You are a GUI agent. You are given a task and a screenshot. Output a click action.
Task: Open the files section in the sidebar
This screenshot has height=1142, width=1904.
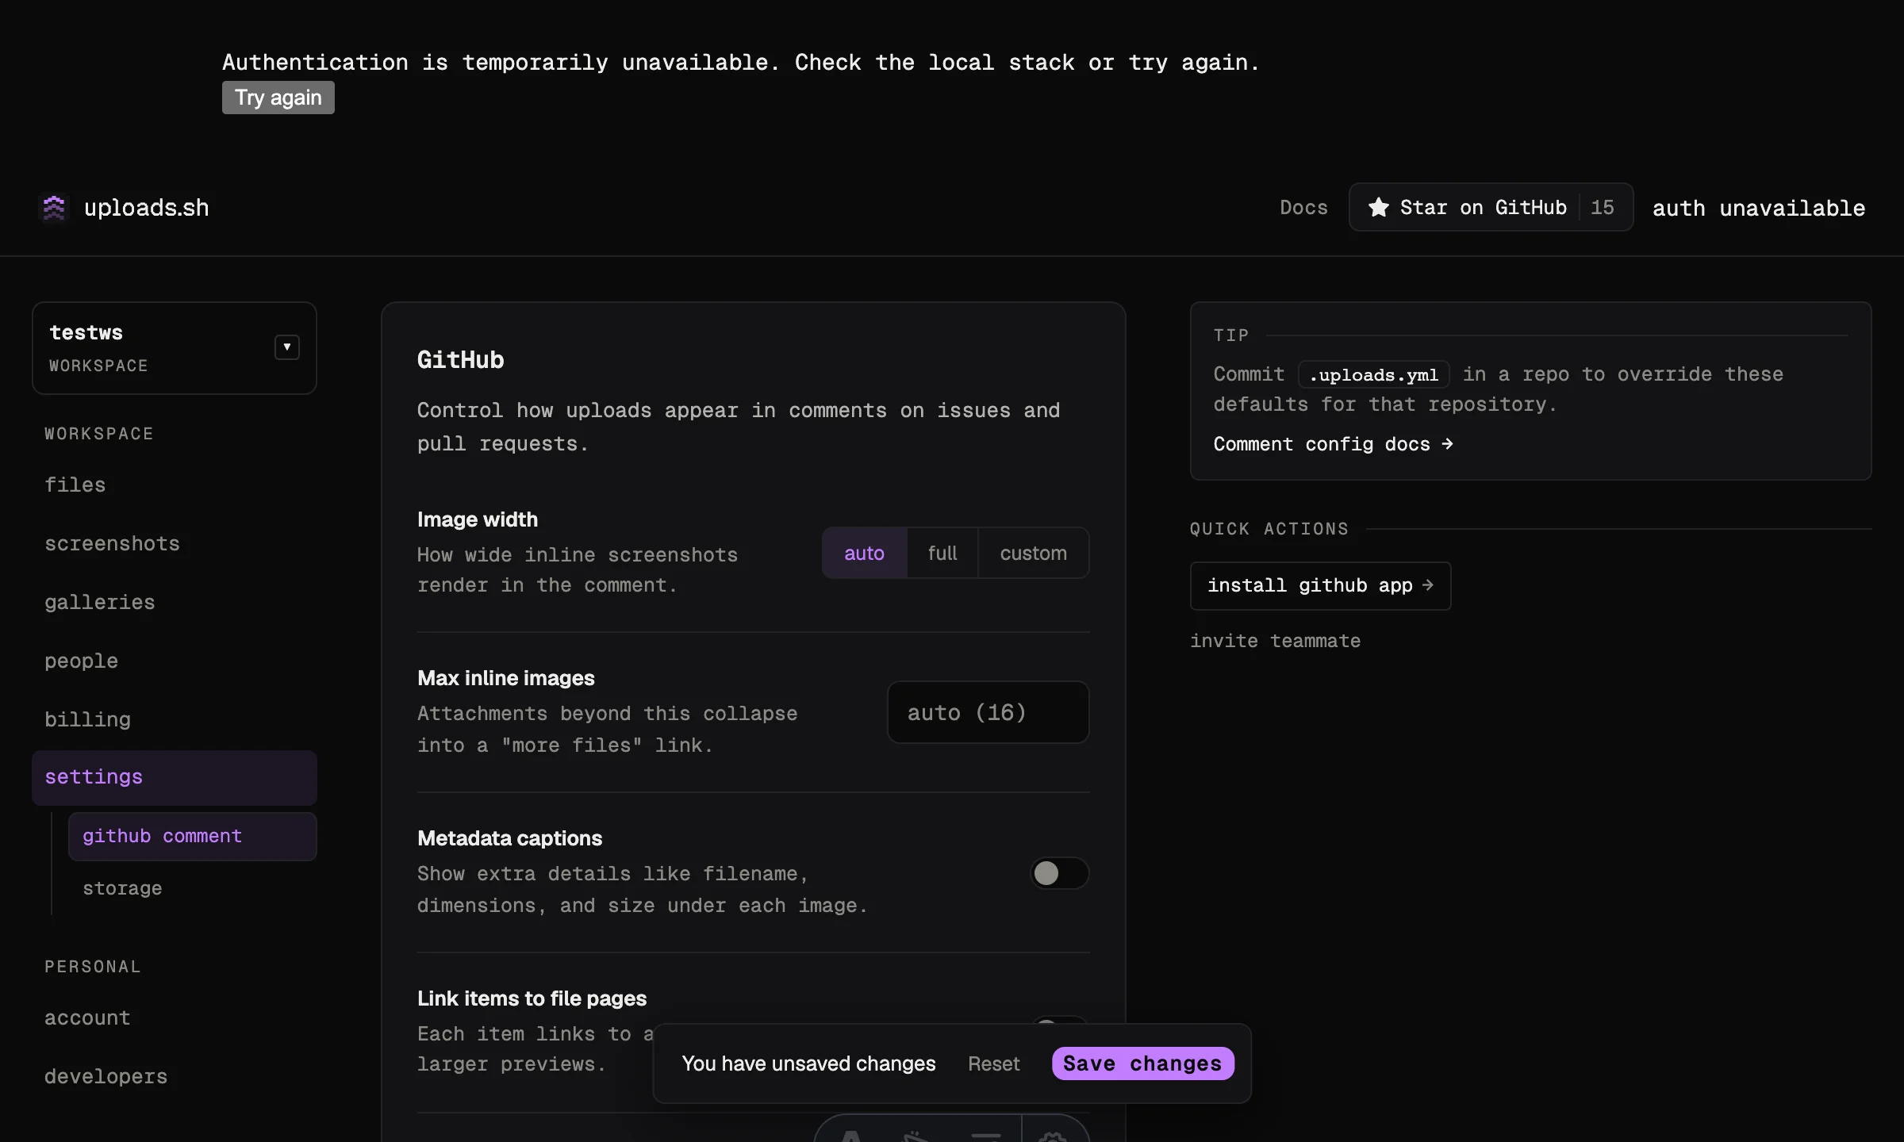75,485
